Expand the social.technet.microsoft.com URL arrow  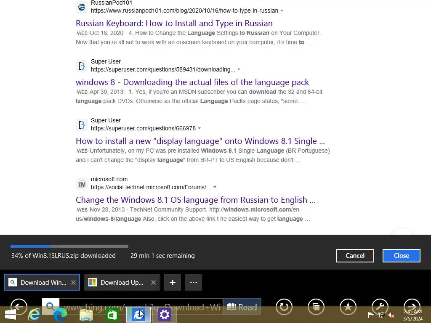coord(215,187)
